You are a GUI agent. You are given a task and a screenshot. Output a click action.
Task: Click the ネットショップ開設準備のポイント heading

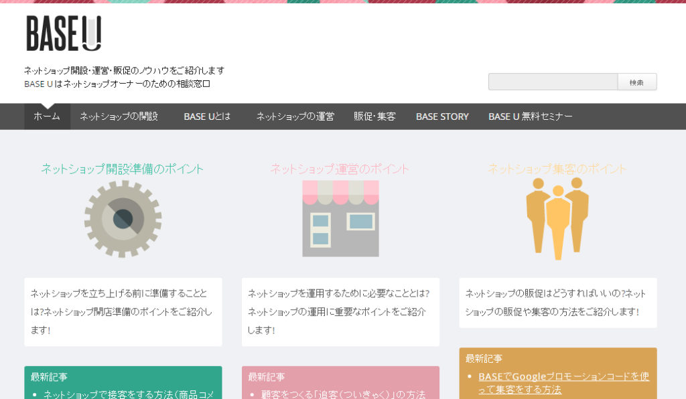point(123,169)
